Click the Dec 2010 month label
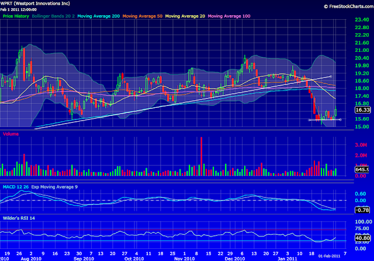Image resolution: width=374 pixels, height=261 pixels. point(235,259)
